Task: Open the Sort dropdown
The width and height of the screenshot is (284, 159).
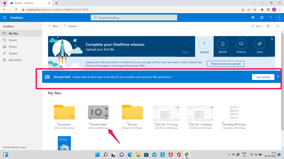Action: pyautogui.click(x=258, y=26)
